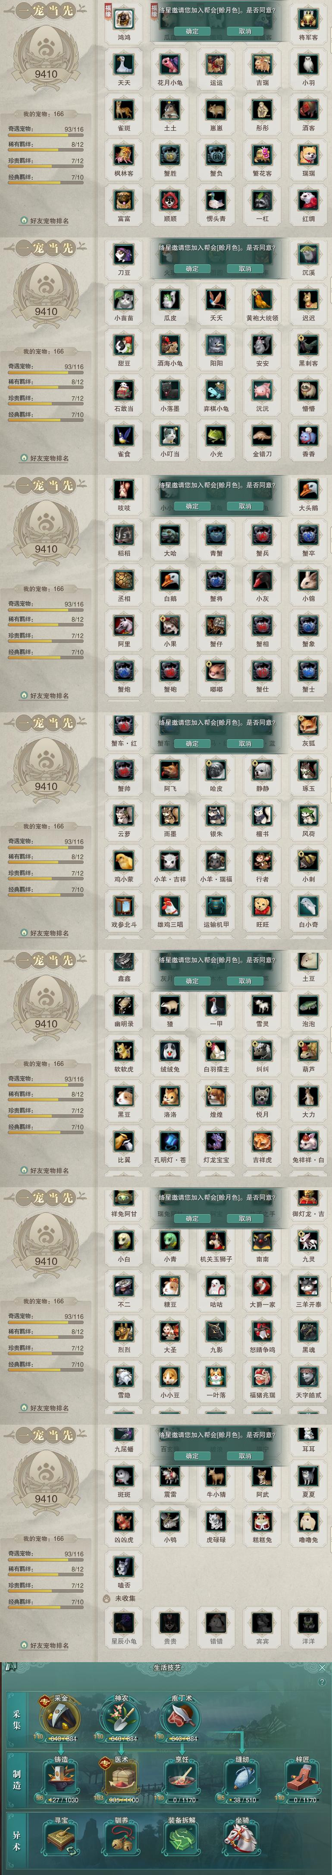Select the 寻宝 treasure hunting icon
This screenshot has width=332, height=1875.
[x=61, y=1837]
